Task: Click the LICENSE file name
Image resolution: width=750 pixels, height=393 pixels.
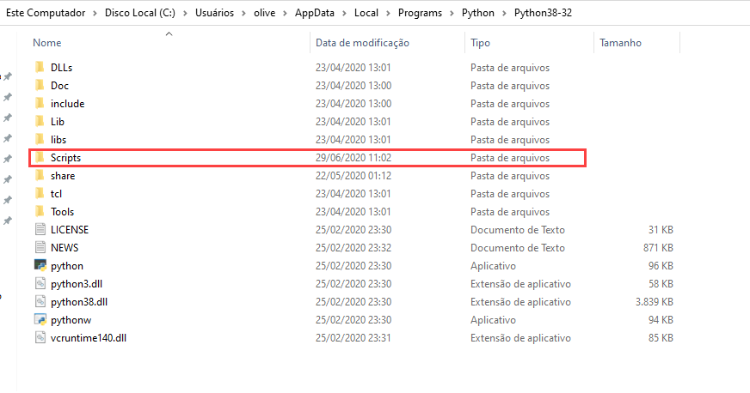Action: pyautogui.click(x=70, y=229)
